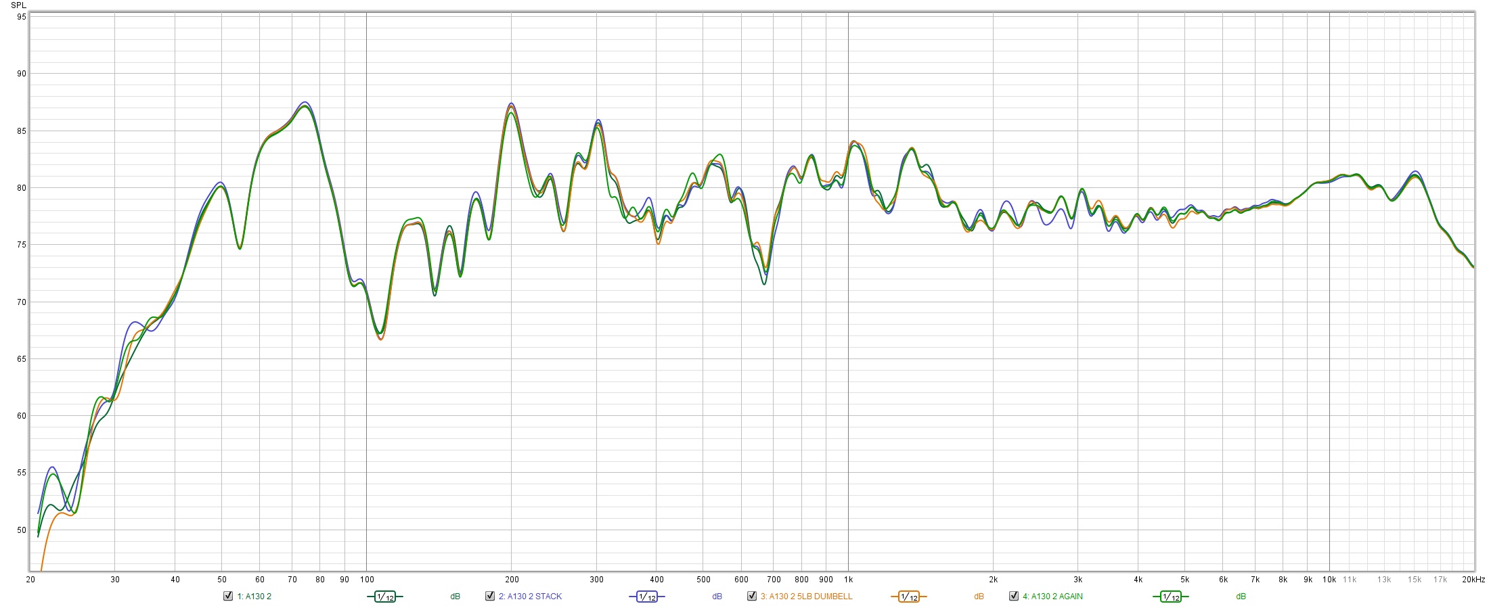This screenshot has width=1489, height=606.
Task: Click the 1/12 smoothing icon for A130 2
Action: click(x=385, y=597)
